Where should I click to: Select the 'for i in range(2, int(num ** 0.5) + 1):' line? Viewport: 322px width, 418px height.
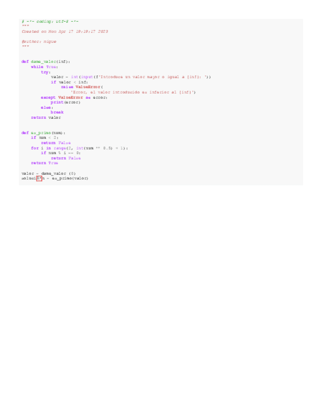[80, 148]
